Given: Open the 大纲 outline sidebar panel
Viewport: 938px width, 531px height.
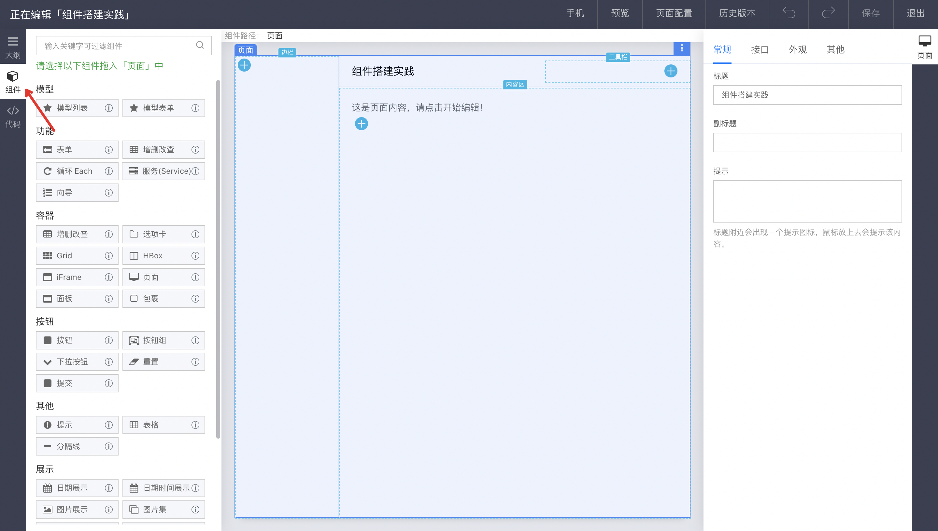Looking at the screenshot, I should (x=13, y=48).
